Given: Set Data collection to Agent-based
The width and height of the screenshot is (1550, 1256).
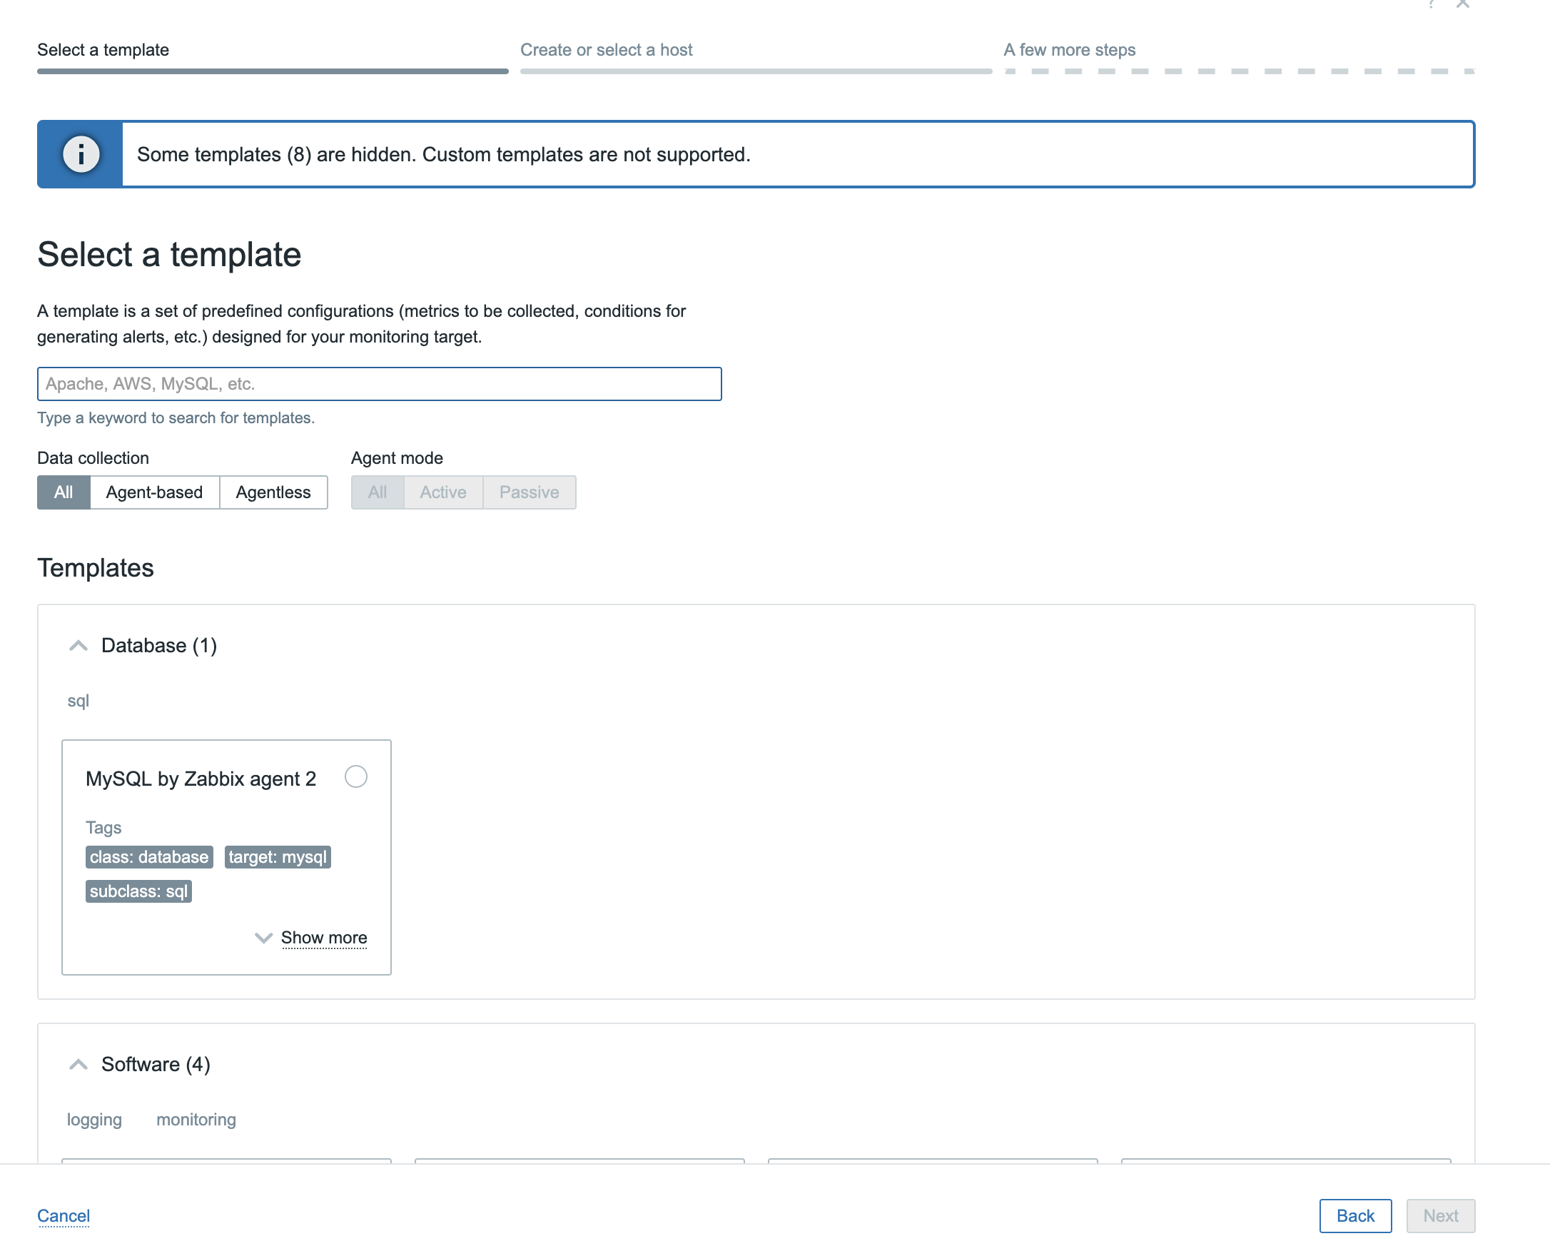Looking at the screenshot, I should pyautogui.click(x=154, y=492).
